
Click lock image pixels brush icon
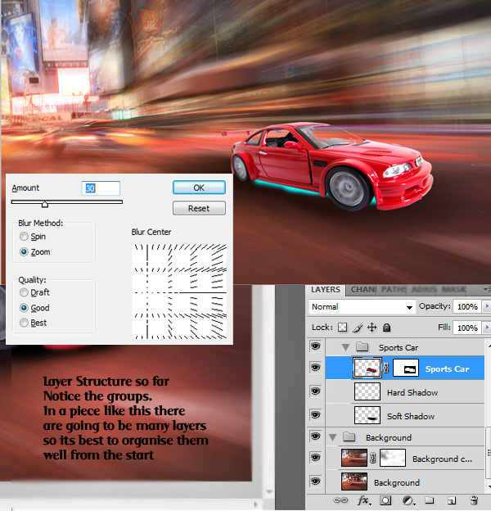pyautogui.click(x=358, y=328)
